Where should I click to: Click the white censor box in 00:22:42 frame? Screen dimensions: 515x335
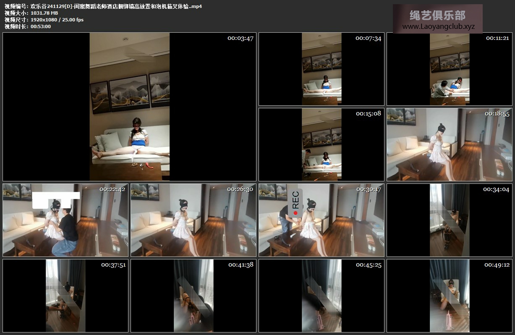click(56, 201)
